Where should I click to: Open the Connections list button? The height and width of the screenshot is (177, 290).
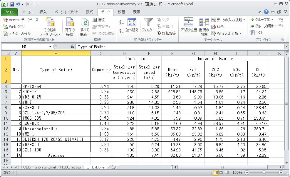tap(98, 20)
